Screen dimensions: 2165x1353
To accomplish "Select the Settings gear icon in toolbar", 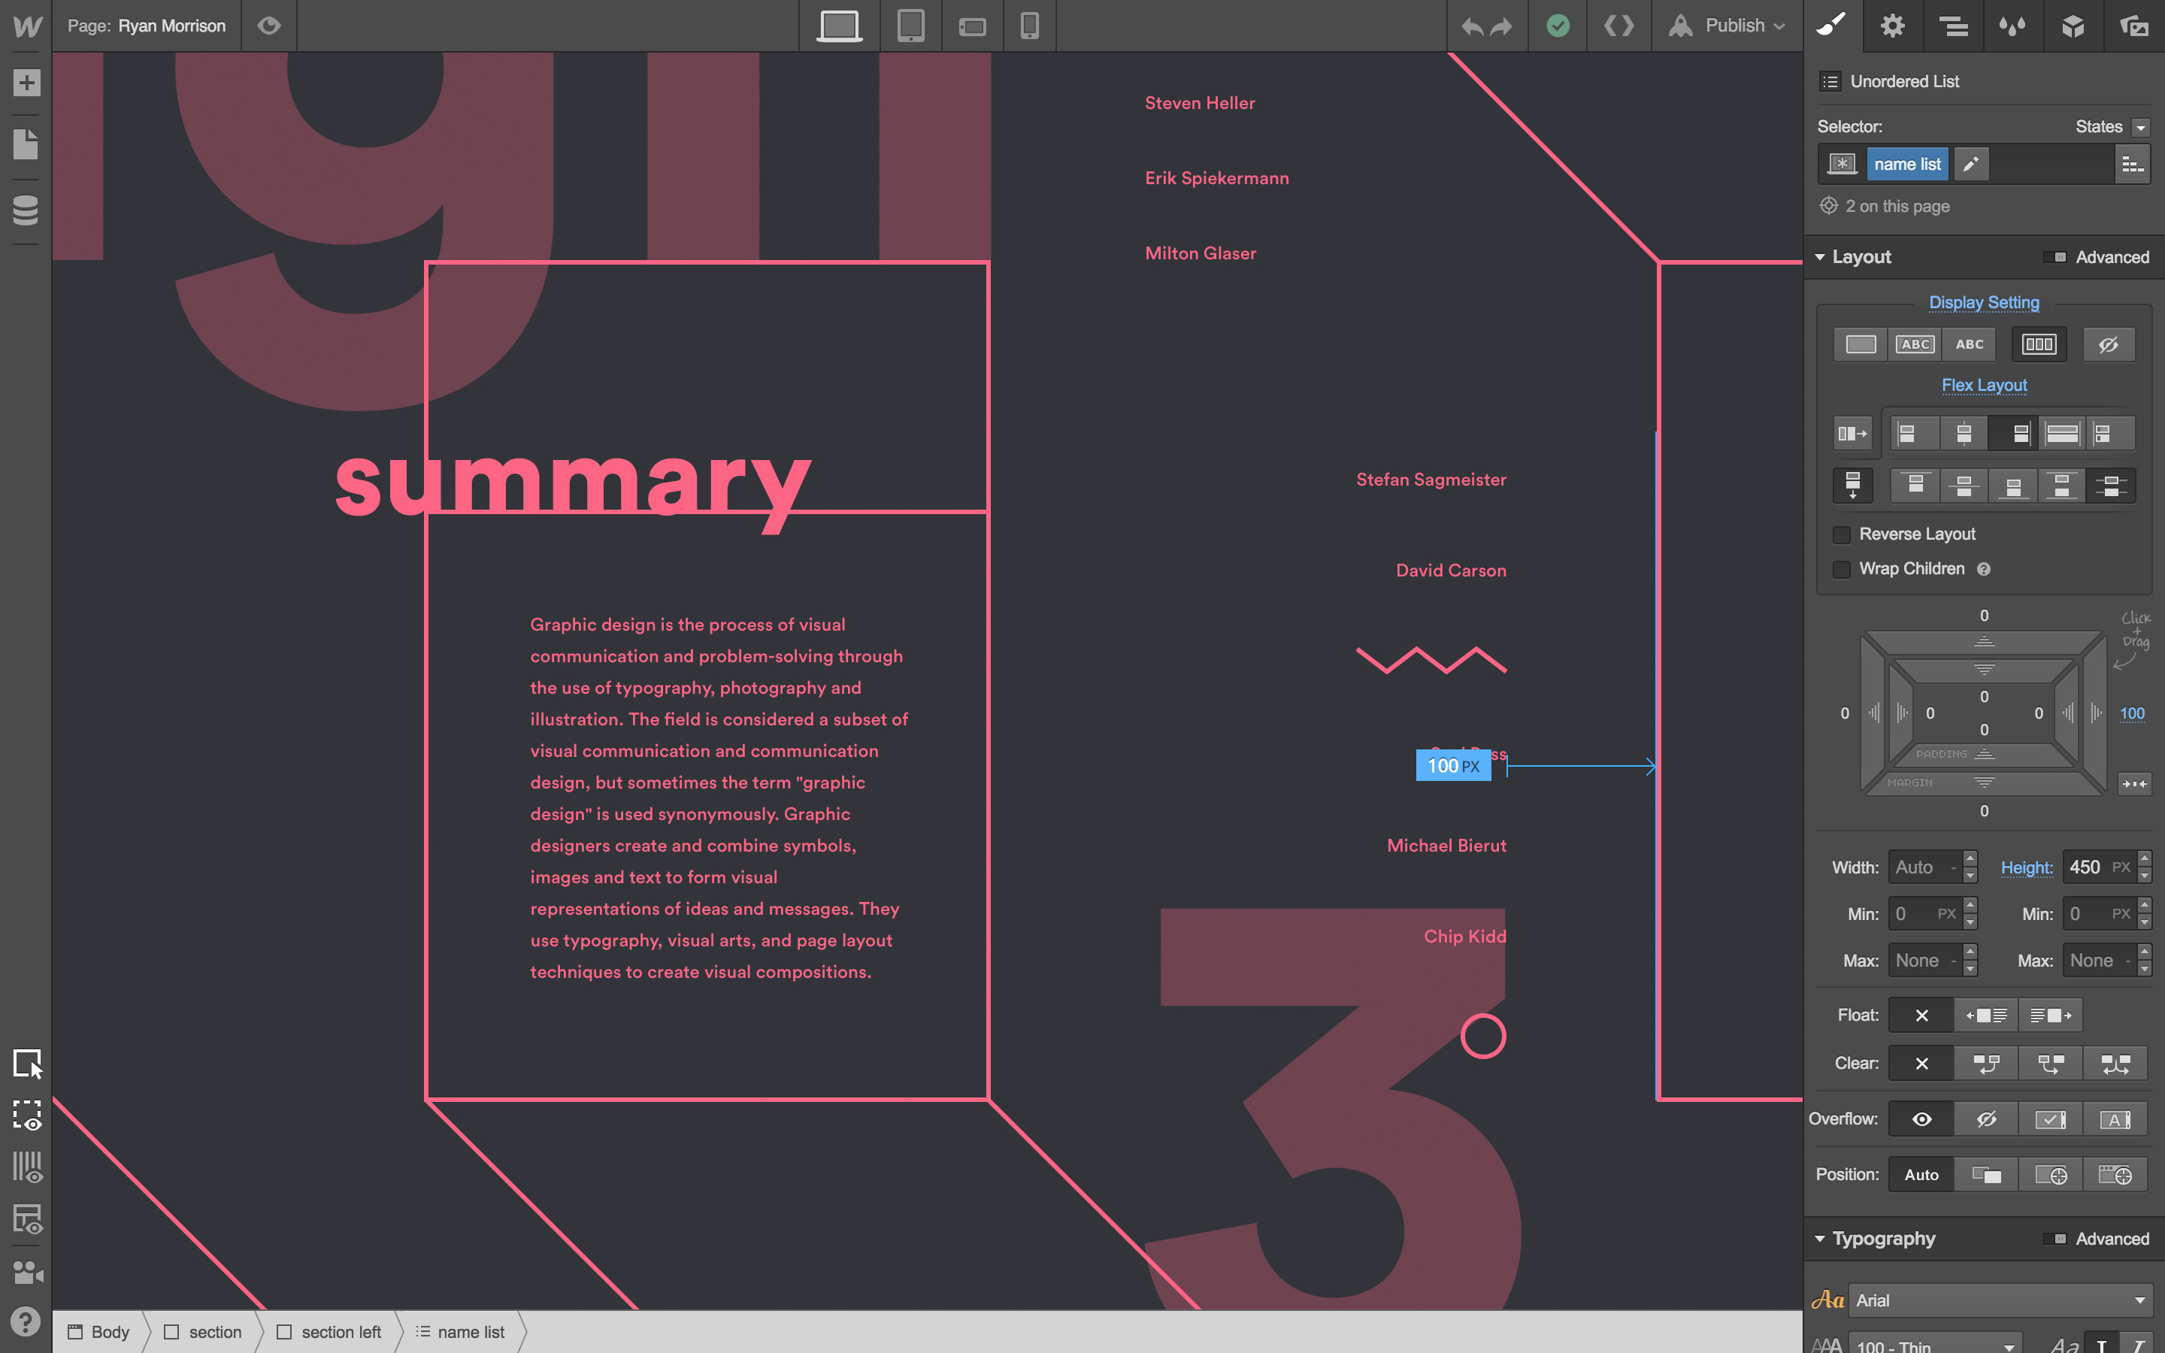I will point(1892,25).
